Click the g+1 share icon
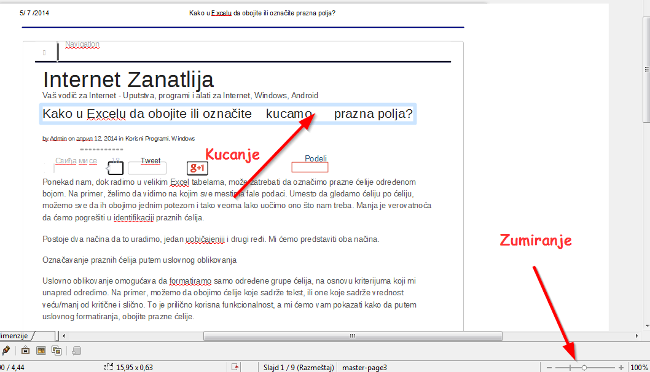The image size is (650, 372). tap(197, 168)
